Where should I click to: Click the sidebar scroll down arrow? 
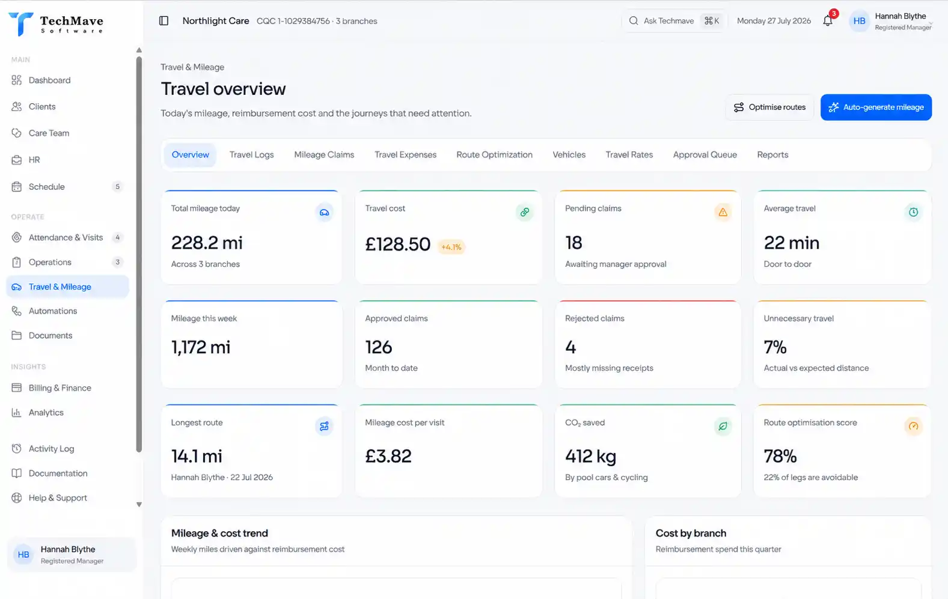click(139, 505)
